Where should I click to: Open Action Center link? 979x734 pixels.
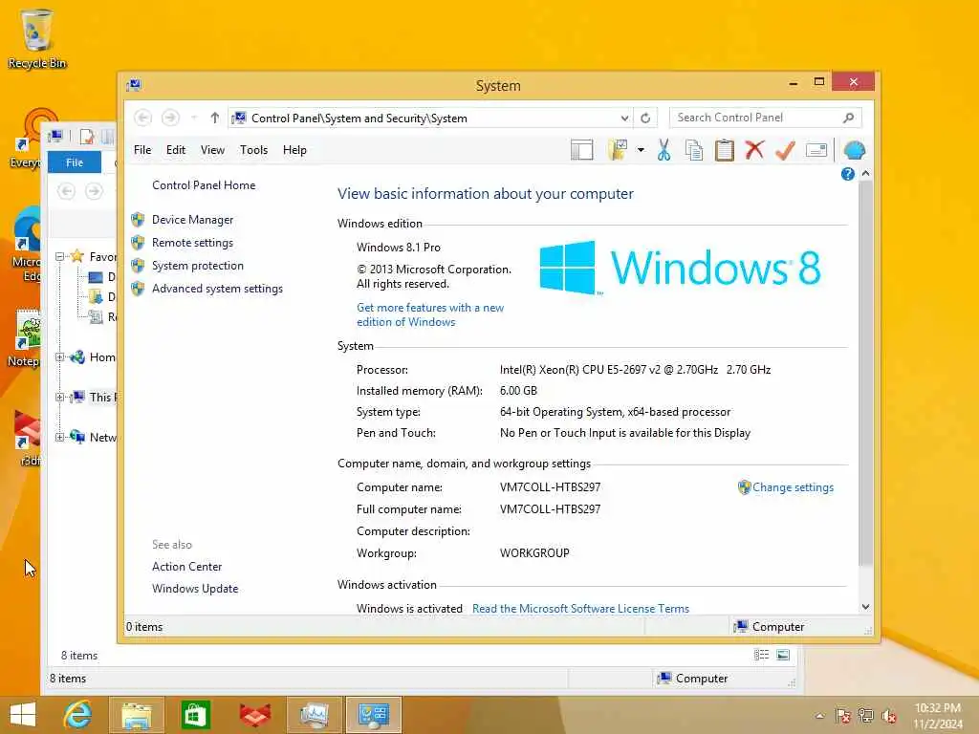click(186, 567)
